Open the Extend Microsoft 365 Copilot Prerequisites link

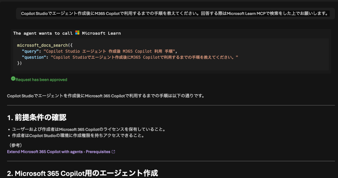coord(59,152)
